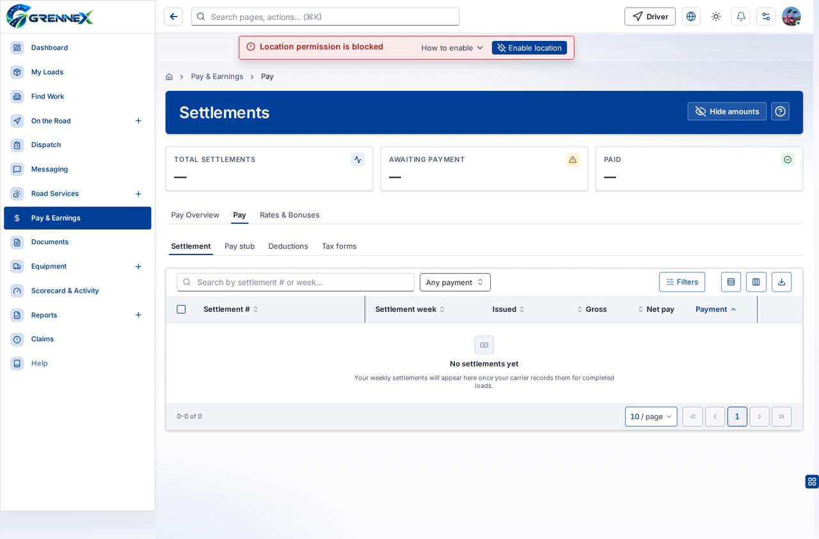The image size is (819, 539).
Task: Expand the Equipment submenu
Action: click(x=138, y=267)
